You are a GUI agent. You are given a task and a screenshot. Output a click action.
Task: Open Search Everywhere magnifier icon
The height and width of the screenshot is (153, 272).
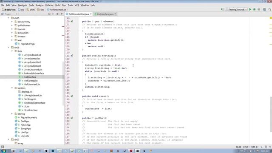pos(270,9)
